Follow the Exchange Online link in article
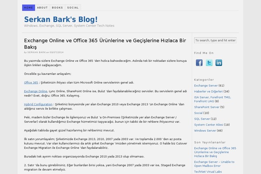Viewport: 261px width, 174px height. click(x=36, y=91)
